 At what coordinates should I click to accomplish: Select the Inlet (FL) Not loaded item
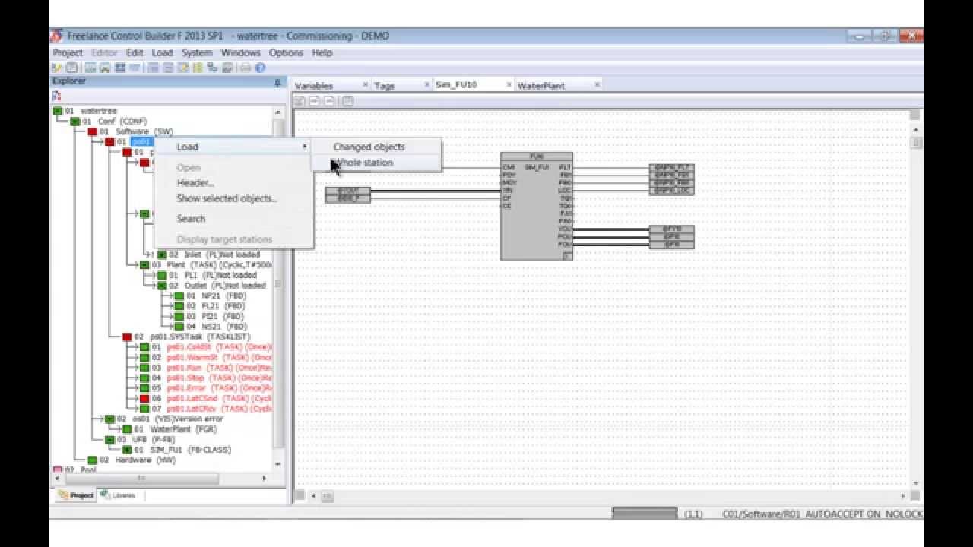[214, 255]
